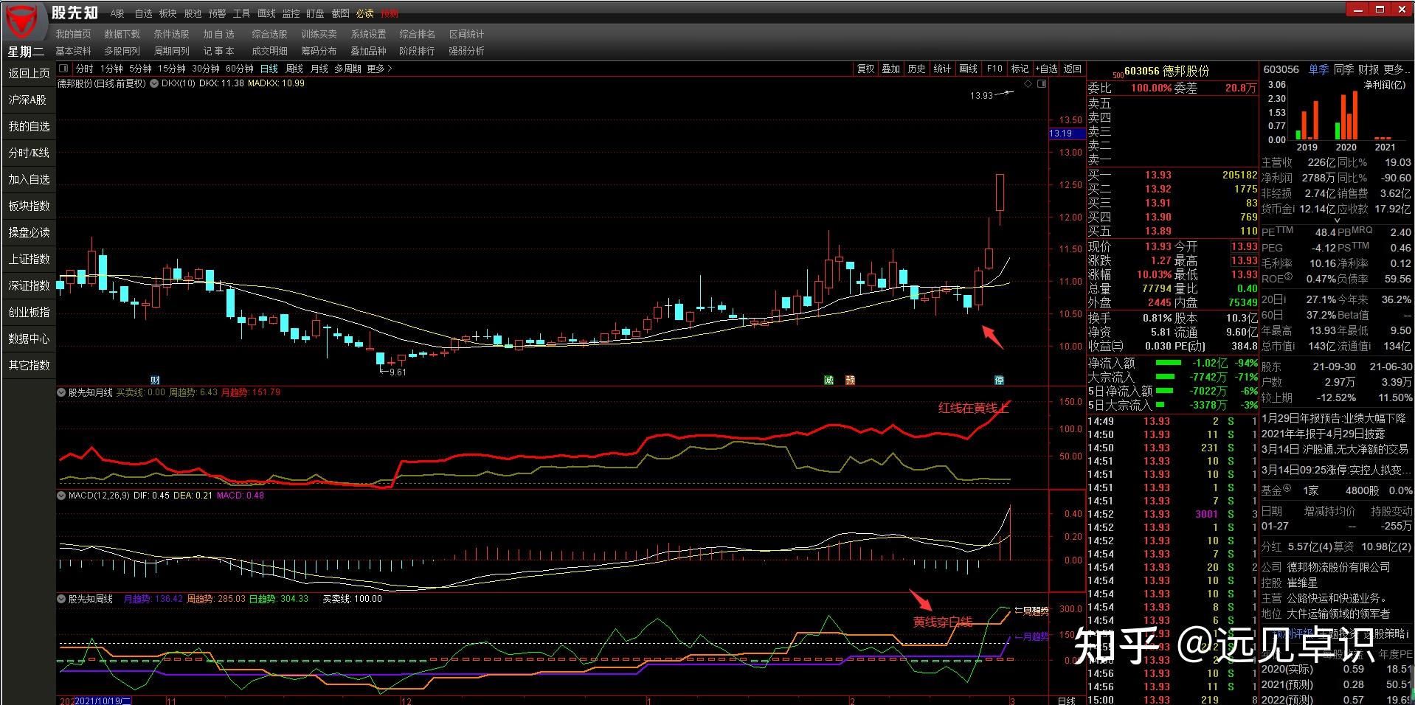Switch to the 5分钟 chart period
This screenshot has height=705, width=1415.
click(x=140, y=69)
